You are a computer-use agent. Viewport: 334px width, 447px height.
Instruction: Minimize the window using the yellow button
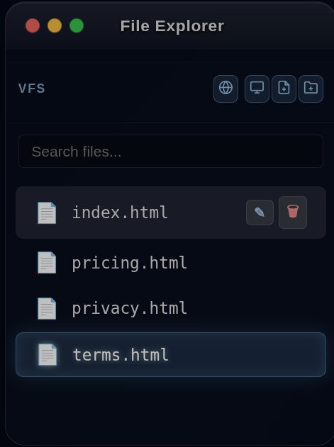(55, 26)
